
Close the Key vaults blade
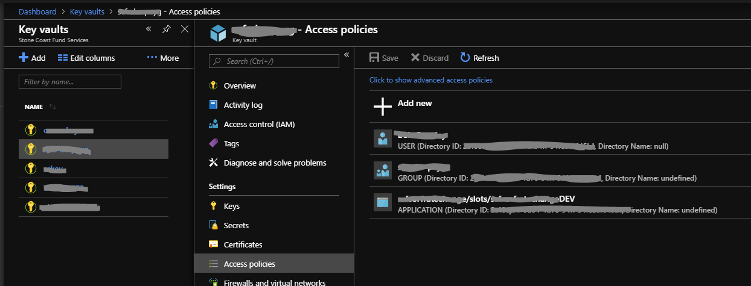(x=185, y=29)
